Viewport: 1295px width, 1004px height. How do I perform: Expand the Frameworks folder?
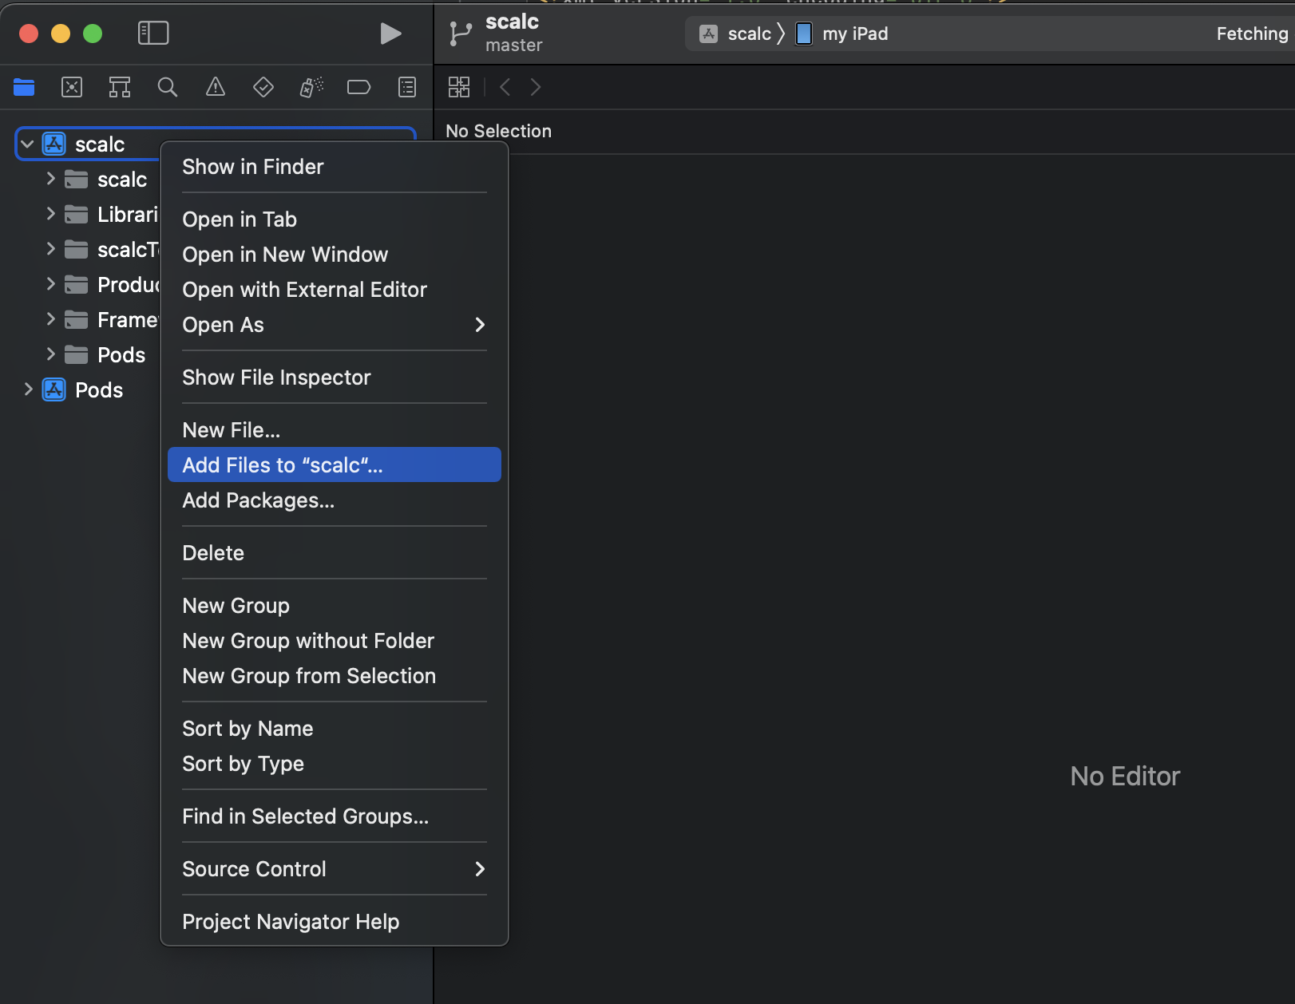click(x=50, y=319)
